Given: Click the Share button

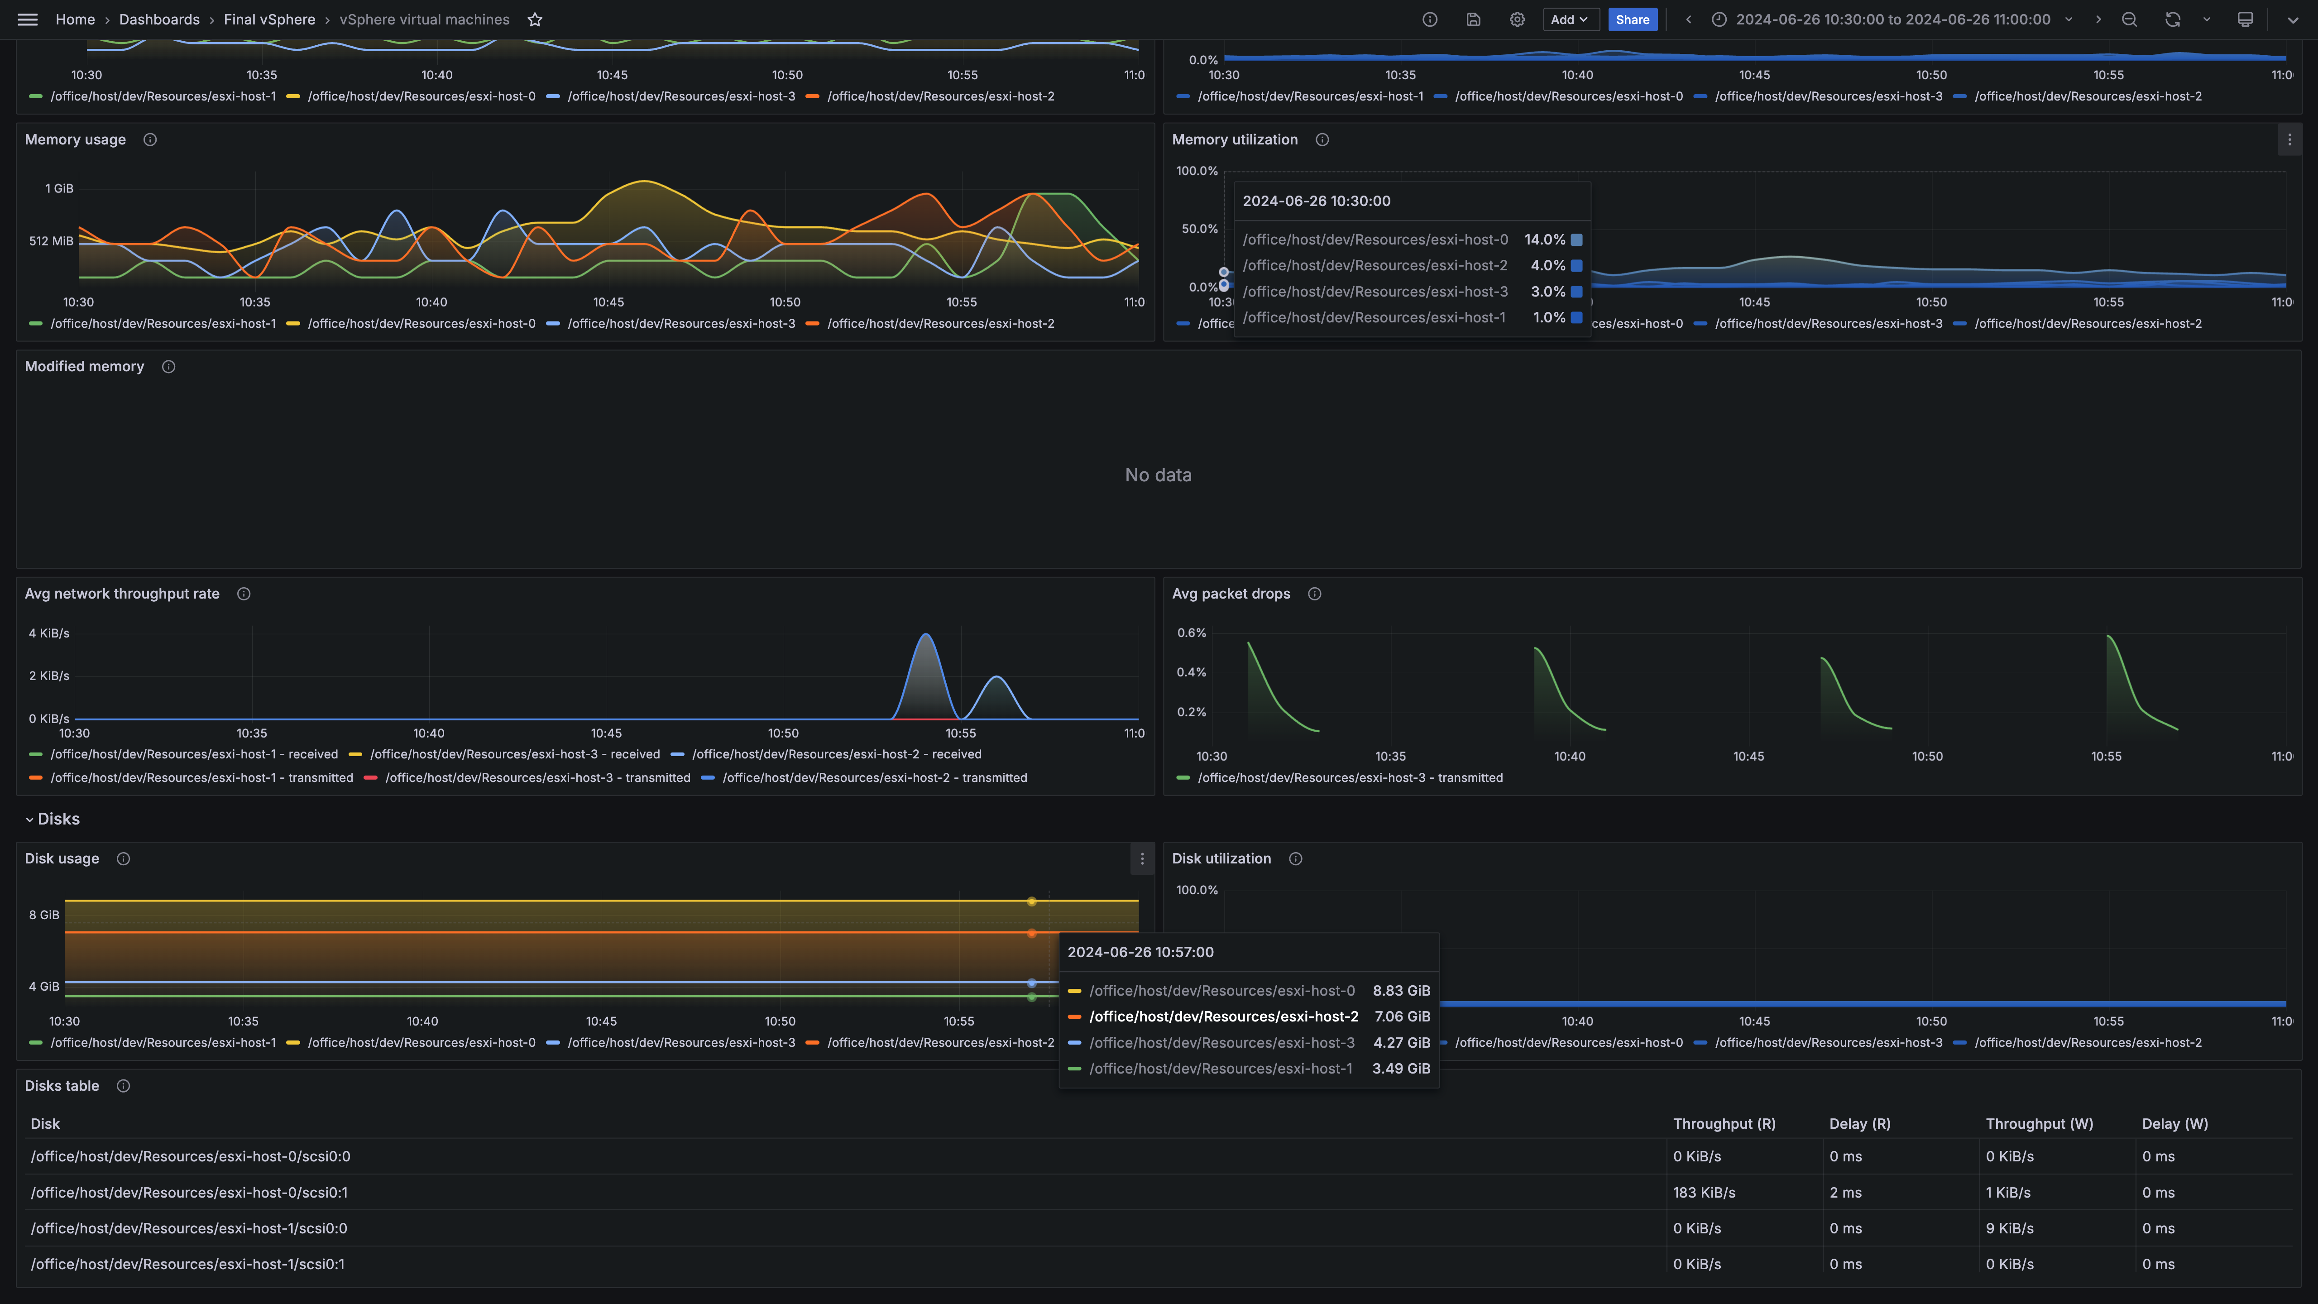Looking at the screenshot, I should click(x=1632, y=20).
